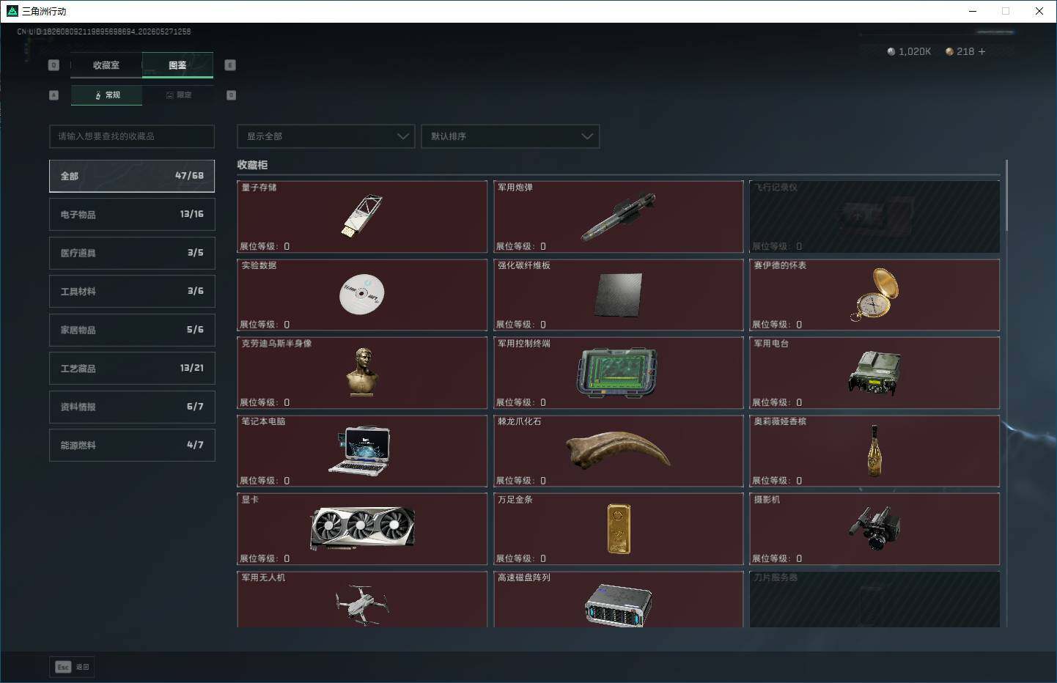Viewport: 1057px width, 683px height.
Task: Click the 军用炮弹 missile icon
Action: 618,217
